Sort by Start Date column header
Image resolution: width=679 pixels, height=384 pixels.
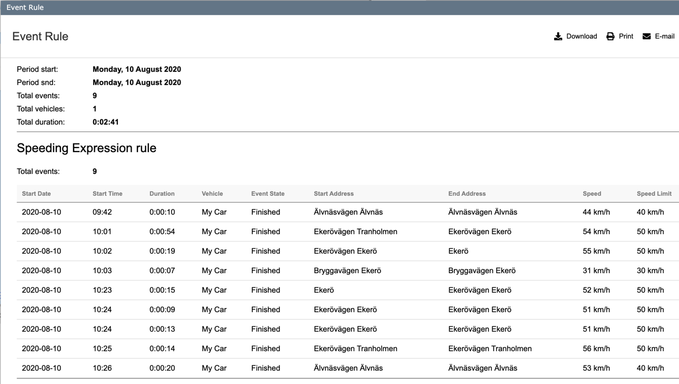[36, 194]
